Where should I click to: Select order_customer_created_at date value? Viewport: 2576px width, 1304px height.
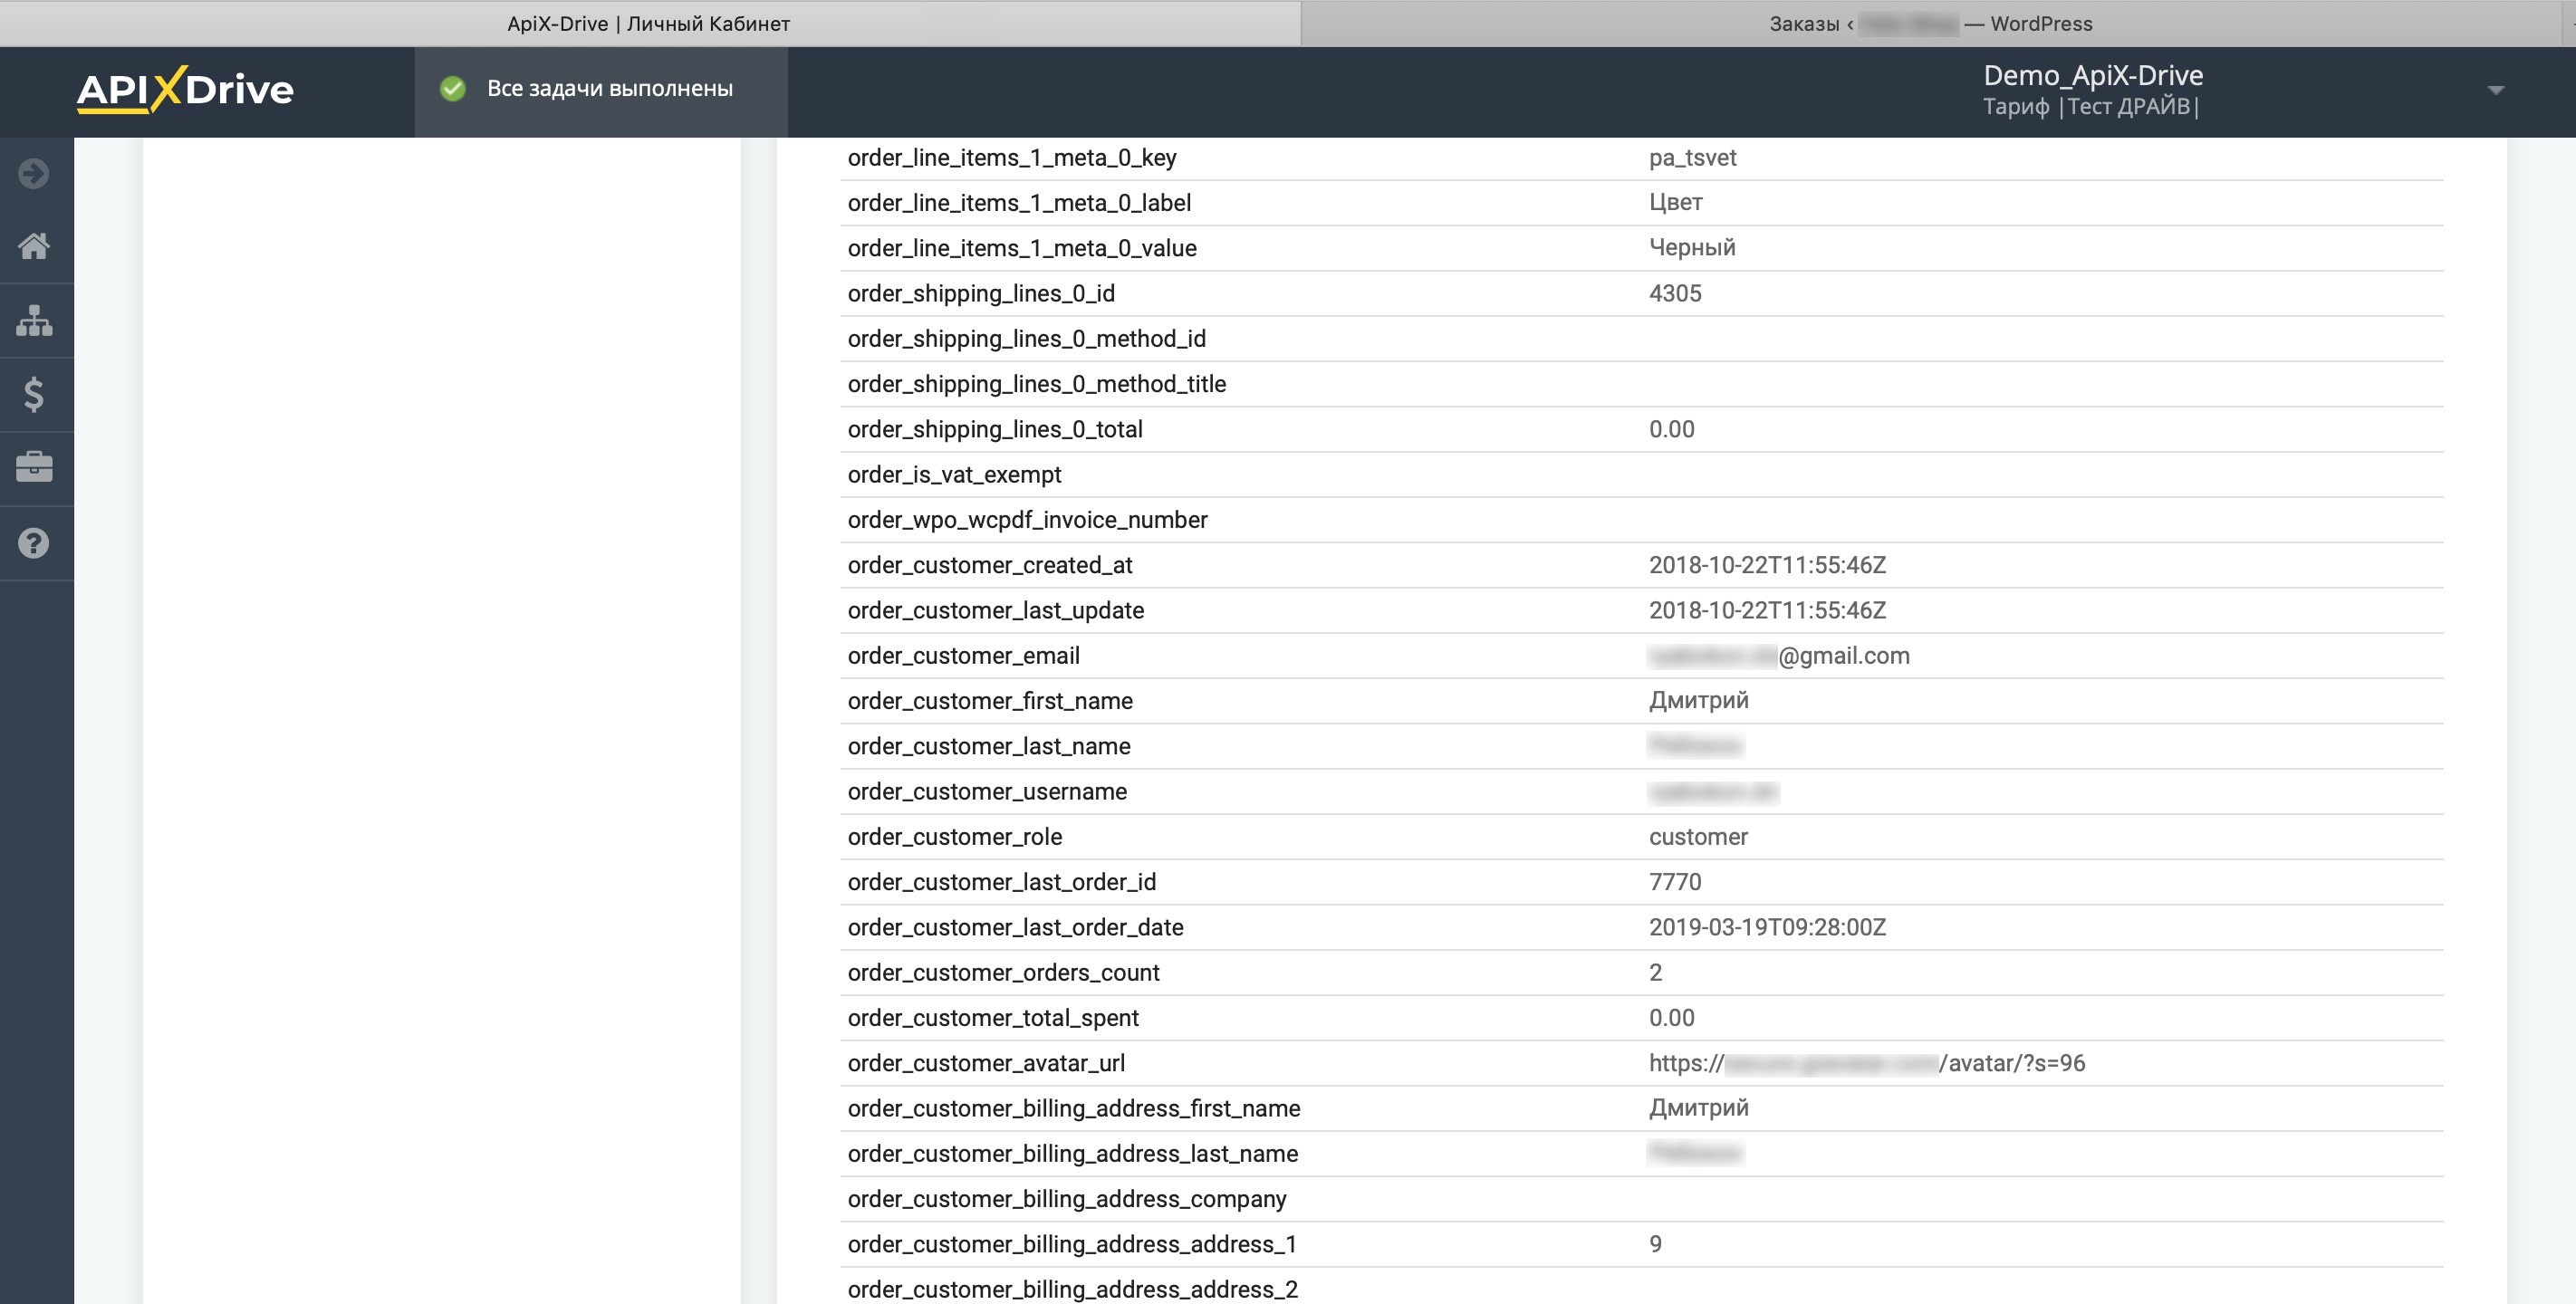click(x=1767, y=564)
